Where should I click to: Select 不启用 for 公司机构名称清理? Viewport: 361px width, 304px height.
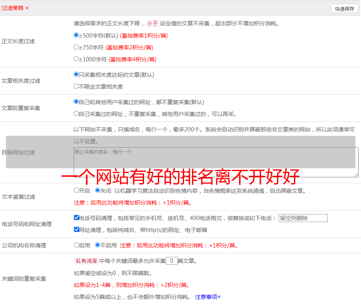[x=98, y=245]
